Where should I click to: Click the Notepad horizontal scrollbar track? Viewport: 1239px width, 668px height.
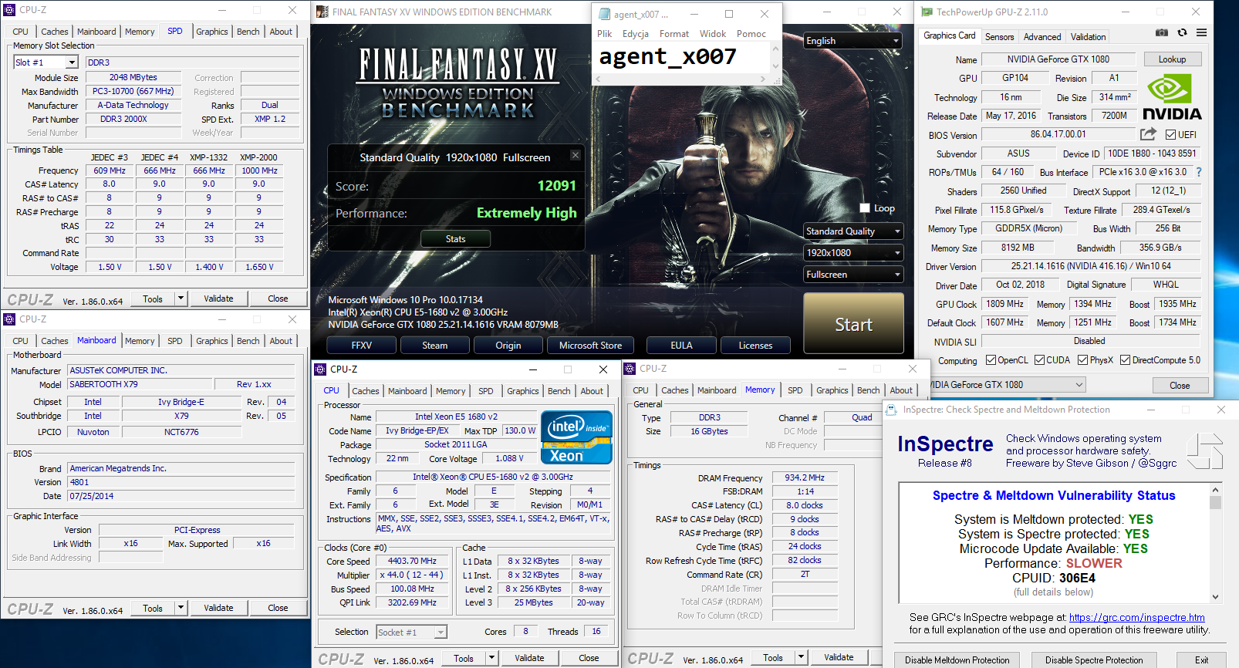coord(680,79)
